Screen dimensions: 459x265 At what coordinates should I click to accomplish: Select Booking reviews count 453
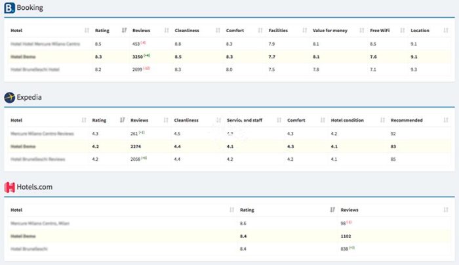(x=136, y=44)
